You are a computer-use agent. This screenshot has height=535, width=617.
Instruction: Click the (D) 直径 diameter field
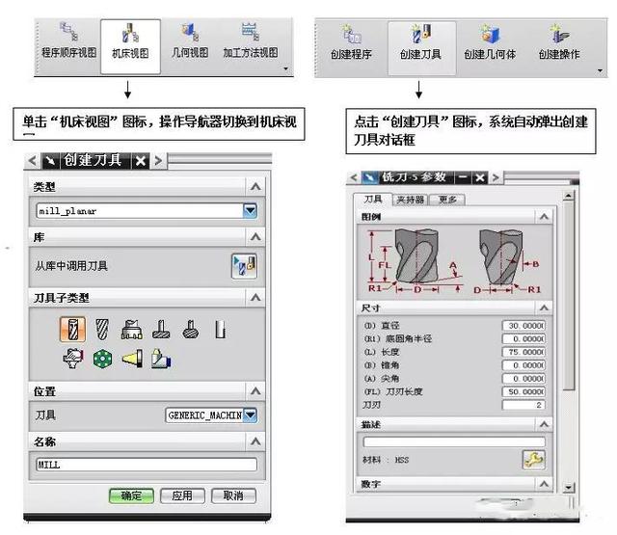coord(523,326)
